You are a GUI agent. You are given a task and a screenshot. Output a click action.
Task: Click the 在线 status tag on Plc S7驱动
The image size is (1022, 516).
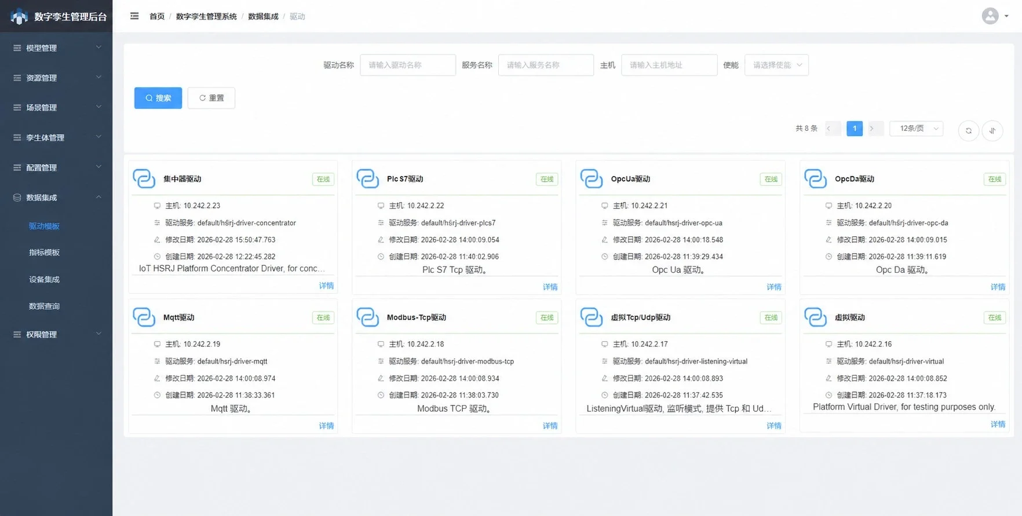point(547,179)
